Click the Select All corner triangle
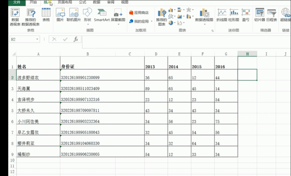Image resolution: width=291 pixels, height=176 pixels. coord(14,54)
